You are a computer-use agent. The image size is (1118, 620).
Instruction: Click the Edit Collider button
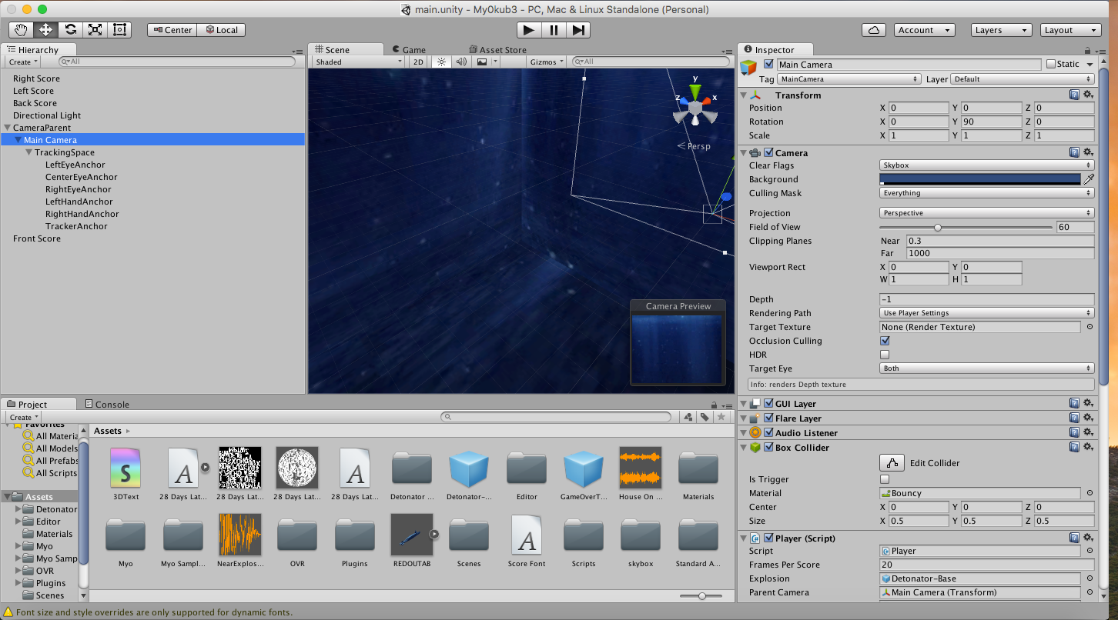(x=892, y=463)
